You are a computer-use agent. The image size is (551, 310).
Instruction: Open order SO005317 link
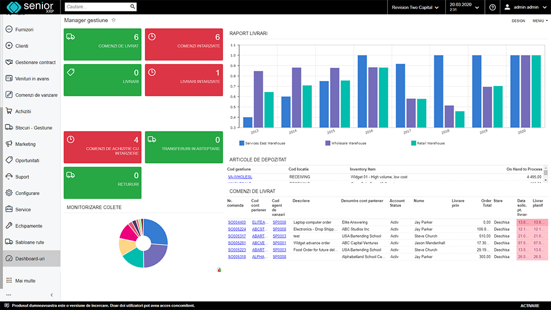pyautogui.click(x=237, y=236)
